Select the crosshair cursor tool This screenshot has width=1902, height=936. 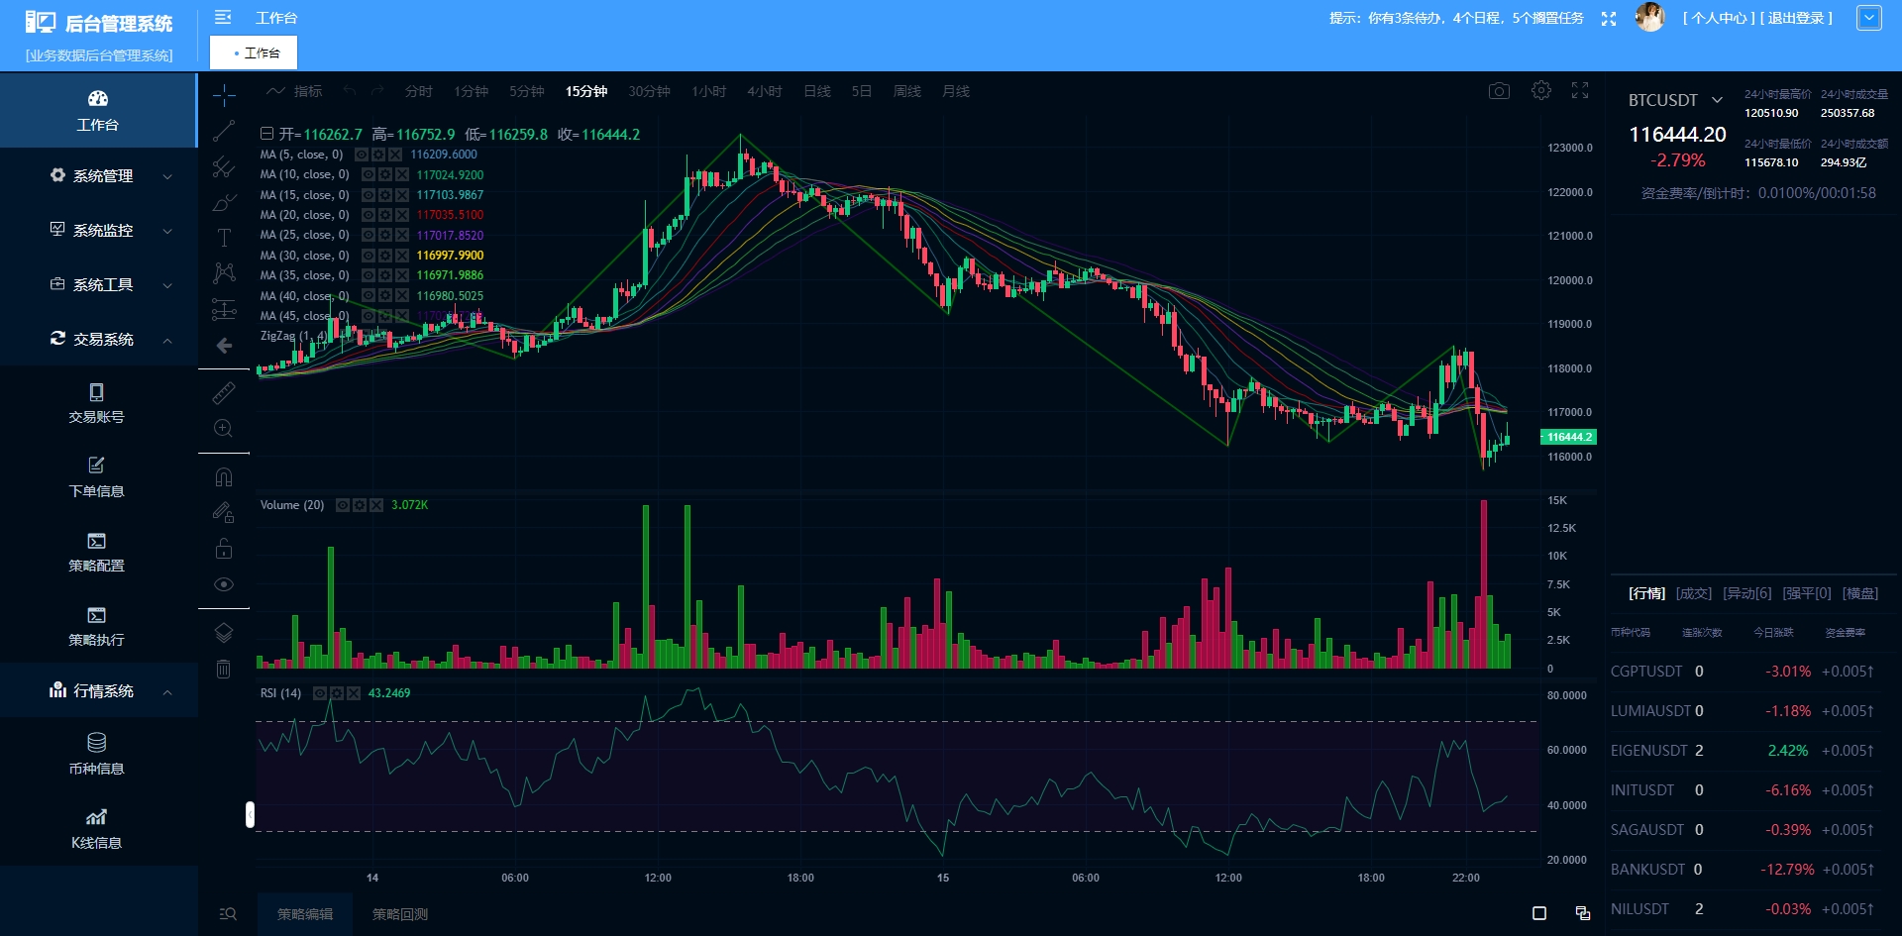[224, 95]
